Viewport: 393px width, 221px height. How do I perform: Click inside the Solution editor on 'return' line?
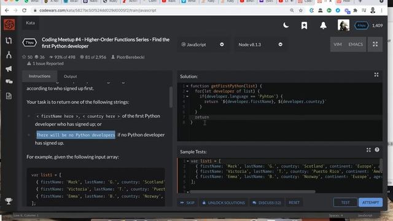[x=286, y=117]
